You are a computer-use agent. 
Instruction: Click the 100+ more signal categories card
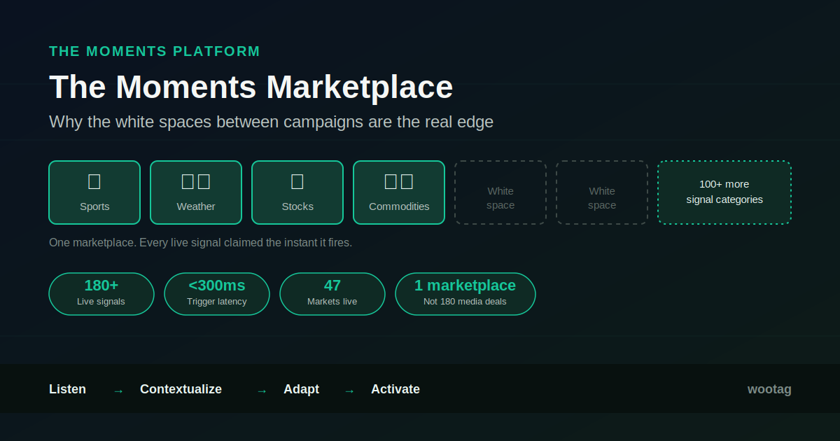tap(724, 192)
